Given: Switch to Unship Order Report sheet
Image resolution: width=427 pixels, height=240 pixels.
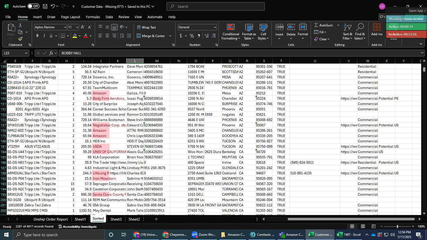Looking at the screenshot, I should (x=51, y=219).
